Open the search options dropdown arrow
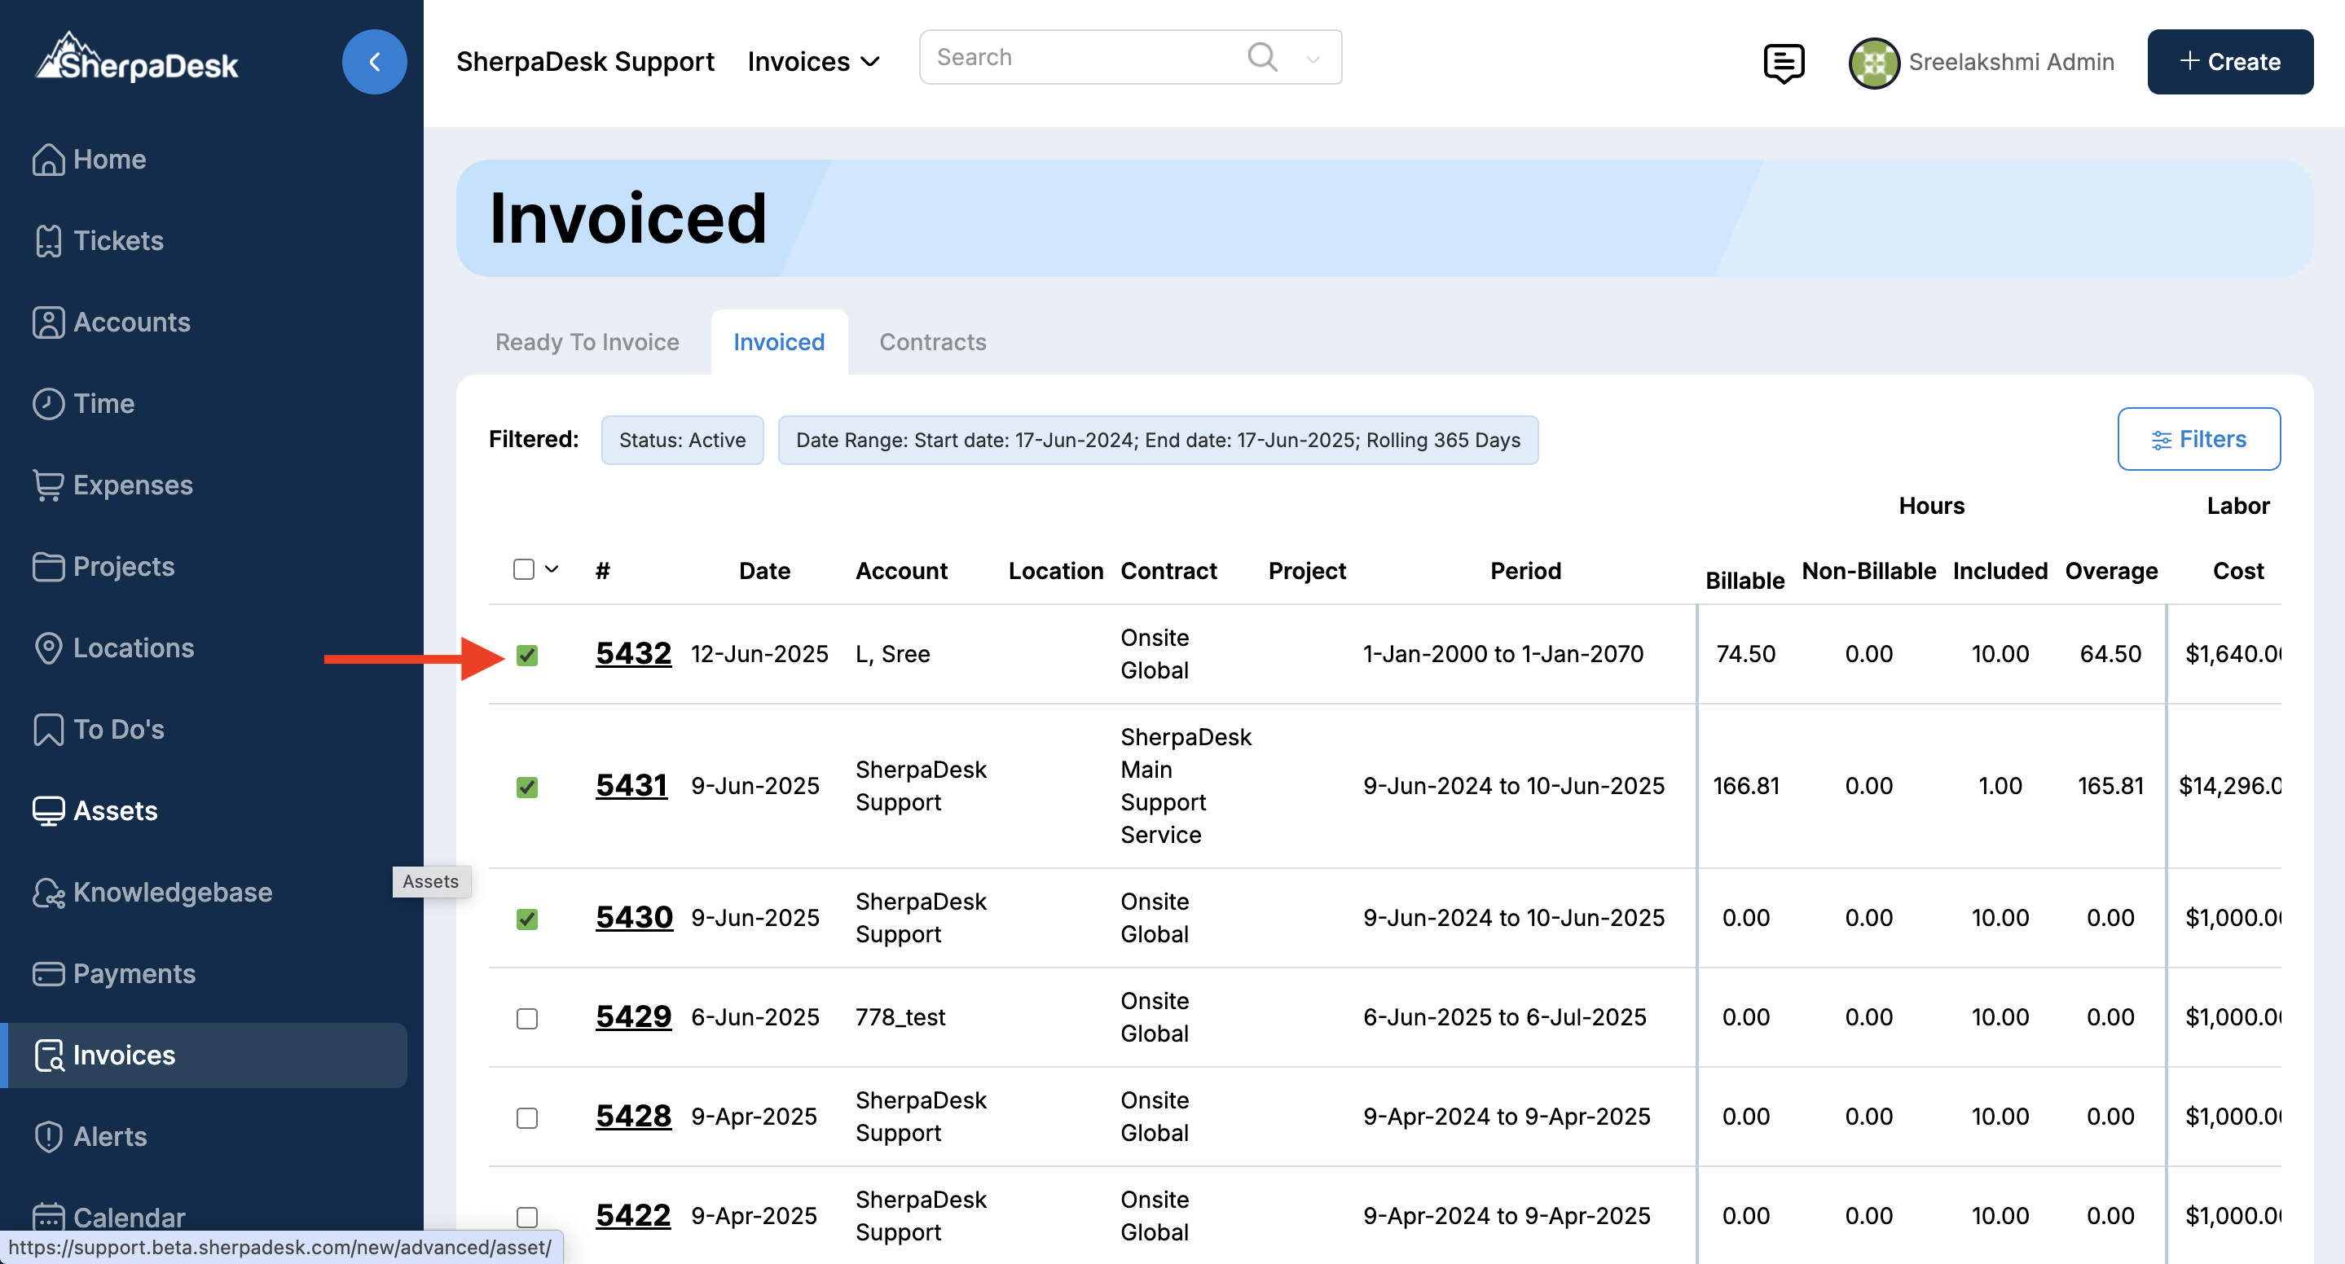This screenshot has height=1264, width=2345. (x=1313, y=59)
